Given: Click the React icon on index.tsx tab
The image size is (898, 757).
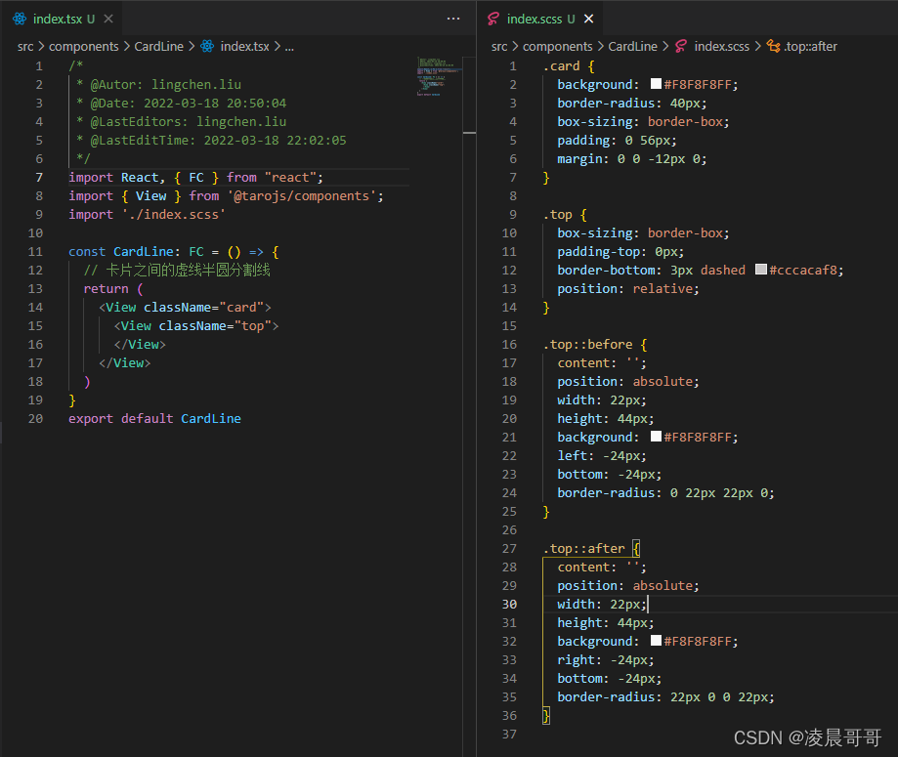Looking at the screenshot, I should click(20, 19).
